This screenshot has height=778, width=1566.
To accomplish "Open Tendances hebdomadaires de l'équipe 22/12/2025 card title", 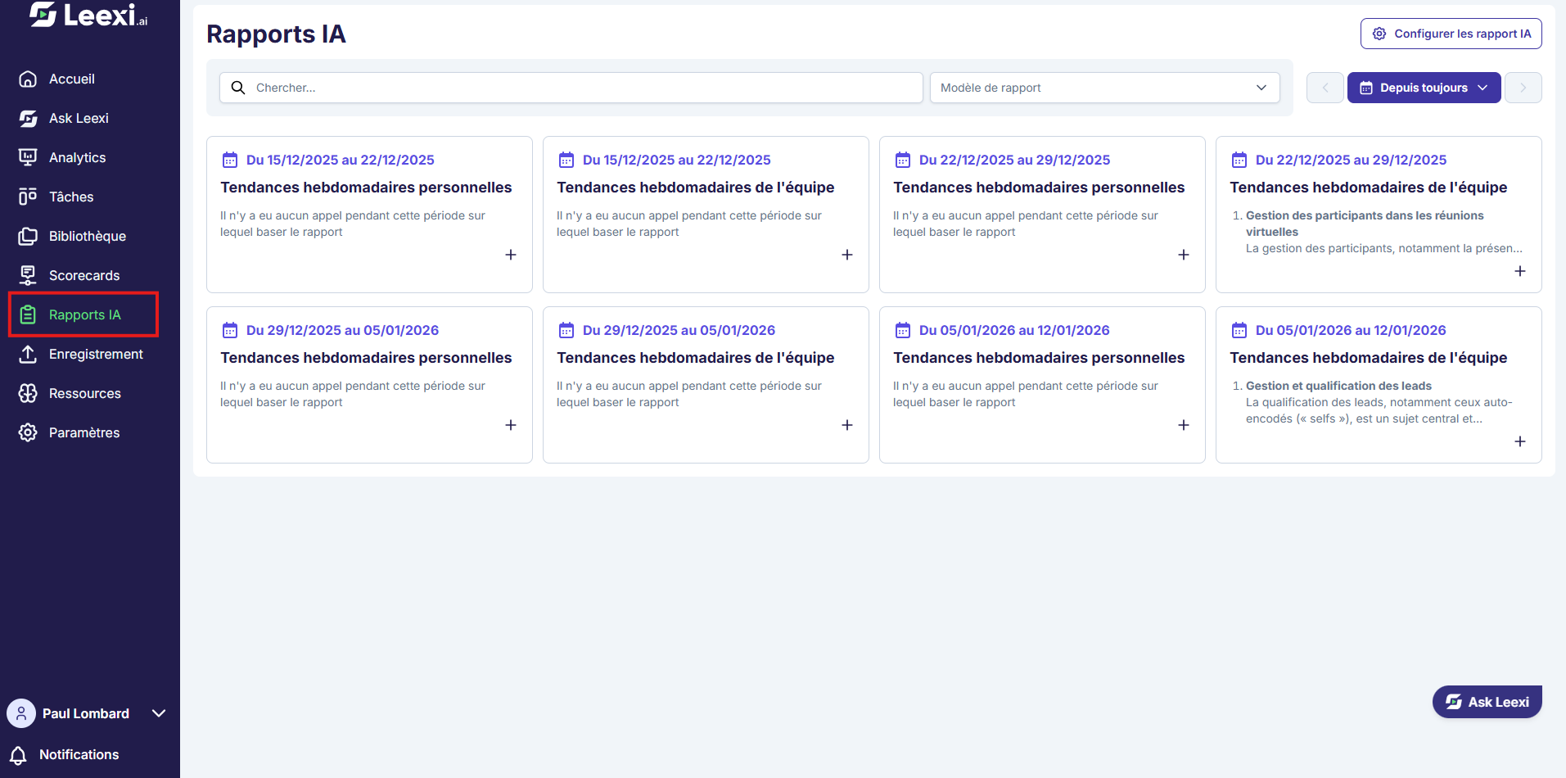I will (1369, 188).
